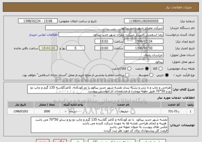Click the validity date field 1398/02/30
The height and width of the screenshot is (142, 202).
pos(144,48)
